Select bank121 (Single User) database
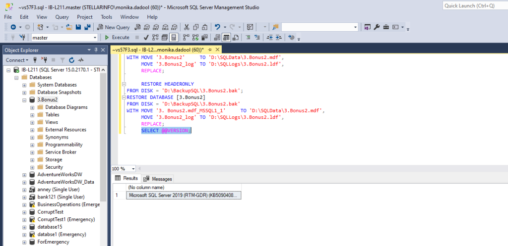 61,197
